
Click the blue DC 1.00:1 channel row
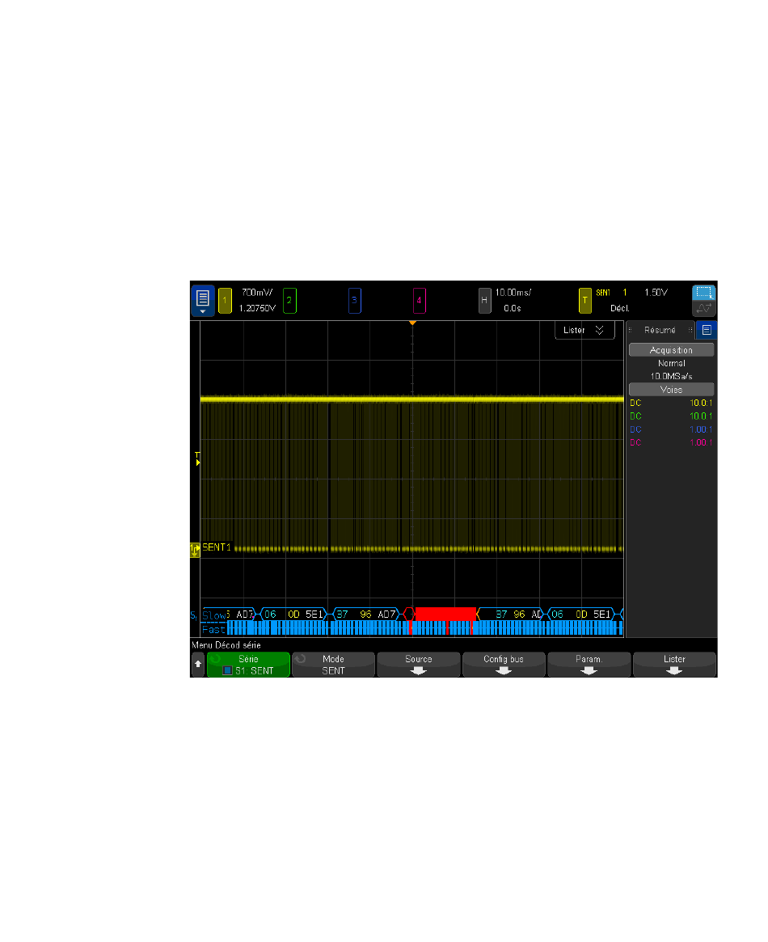[671, 429]
